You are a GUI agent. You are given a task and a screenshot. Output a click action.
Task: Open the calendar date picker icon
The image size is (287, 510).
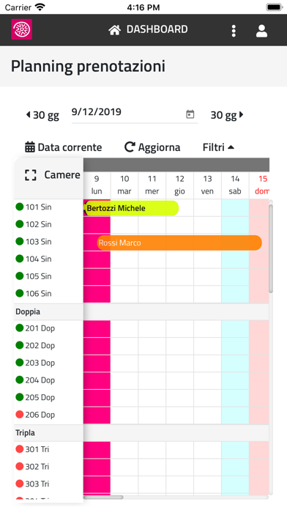coord(190,114)
